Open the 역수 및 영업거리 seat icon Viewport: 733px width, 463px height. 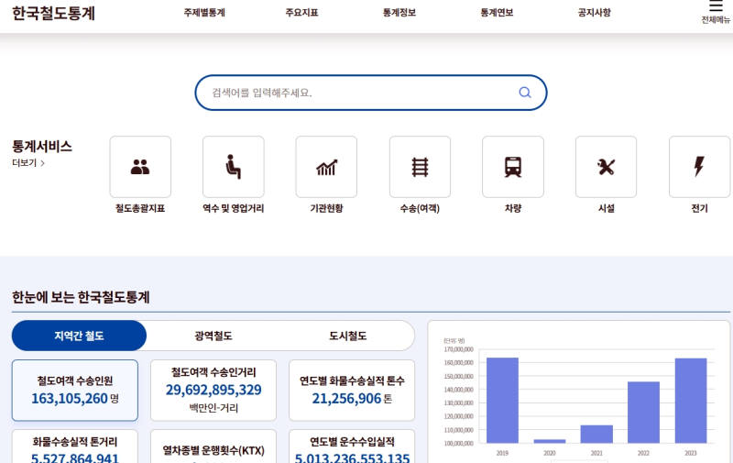[x=234, y=167]
